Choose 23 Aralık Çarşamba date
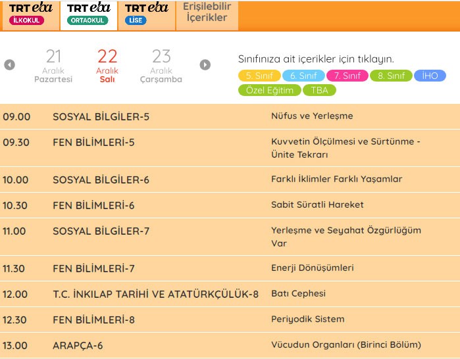 [161, 66]
